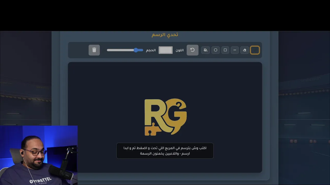330x185 pixels.
Task: Select the line drawing tool
Action: (235, 50)
